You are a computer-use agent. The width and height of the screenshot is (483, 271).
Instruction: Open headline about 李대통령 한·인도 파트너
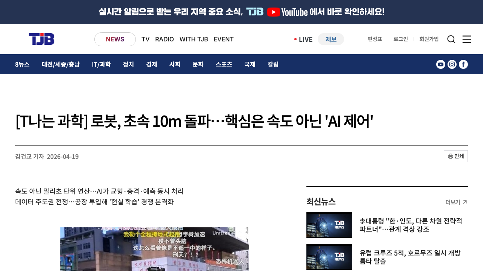pyautogui.click(x=411, y=225)
